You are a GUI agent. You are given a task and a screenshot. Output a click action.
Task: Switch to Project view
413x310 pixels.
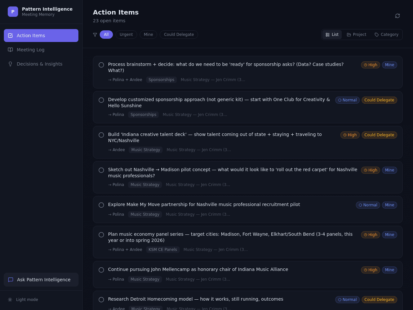(x=357, y=35)
